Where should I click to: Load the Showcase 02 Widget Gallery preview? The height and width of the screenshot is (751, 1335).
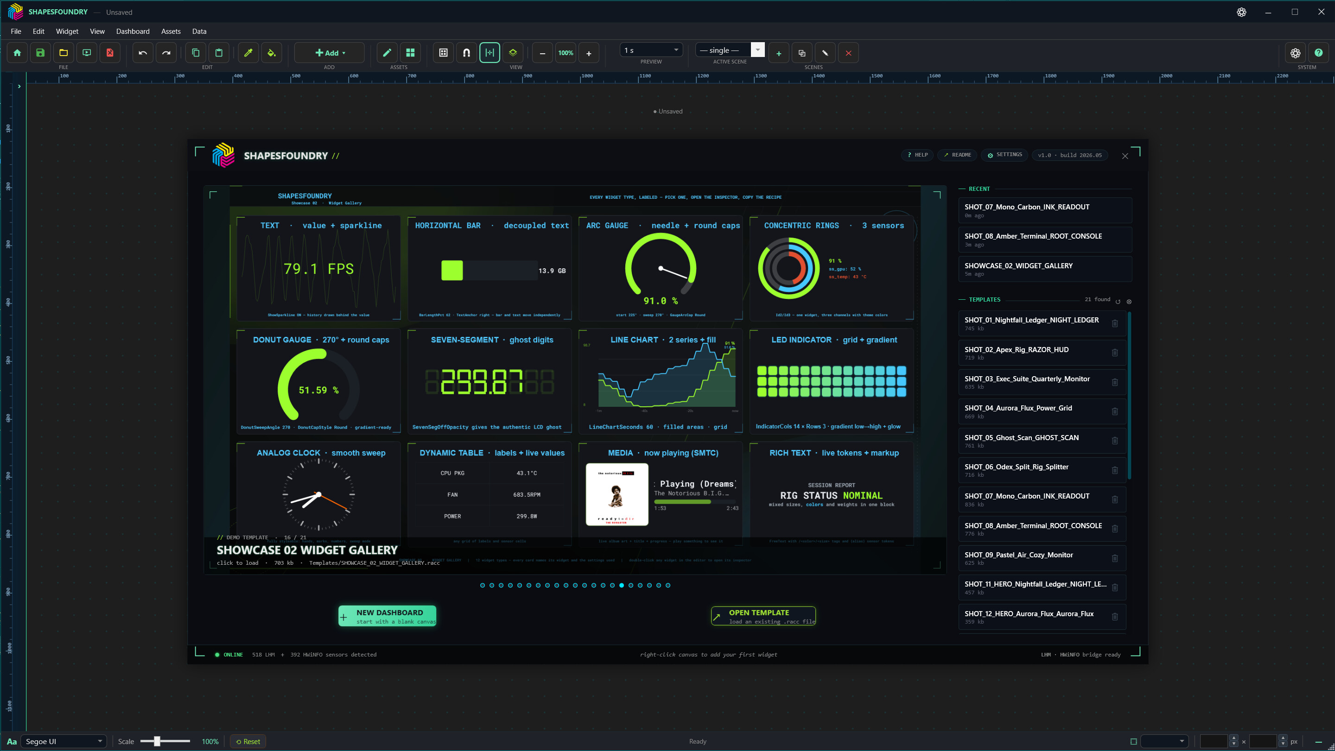[x=575, y=379]
